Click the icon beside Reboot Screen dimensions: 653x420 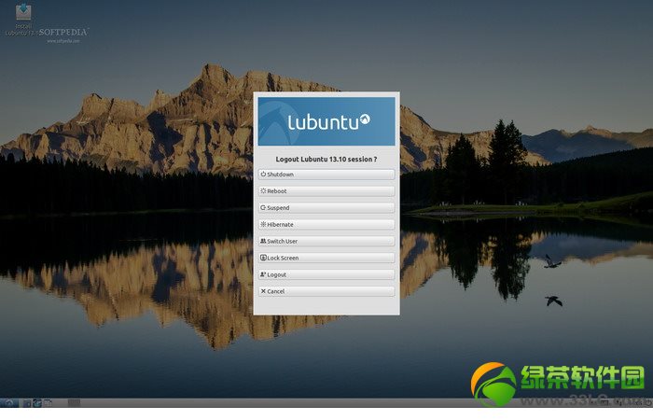[263, 191]
